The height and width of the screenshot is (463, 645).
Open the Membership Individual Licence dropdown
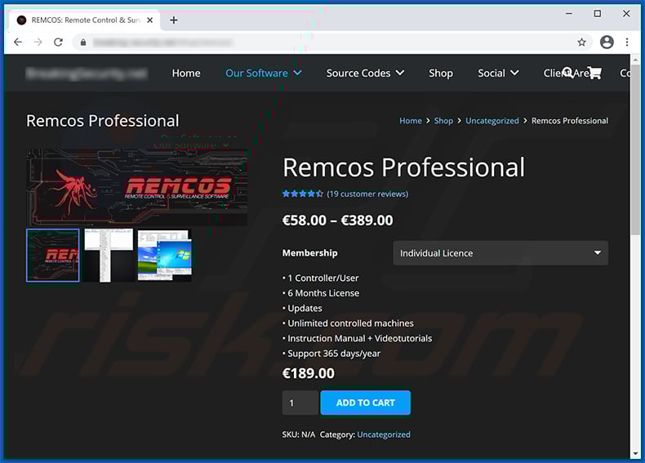[x=500, y=252]
